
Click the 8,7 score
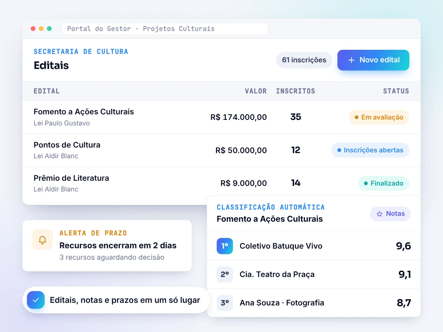coord(404,303)
